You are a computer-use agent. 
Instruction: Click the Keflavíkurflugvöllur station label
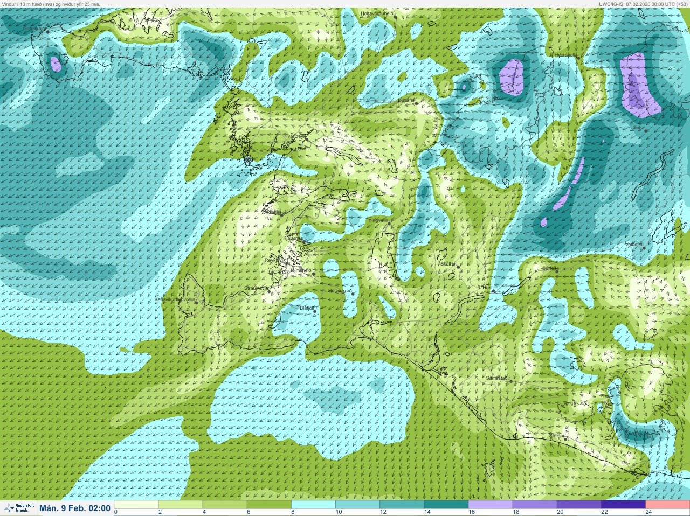pos(175,299)
